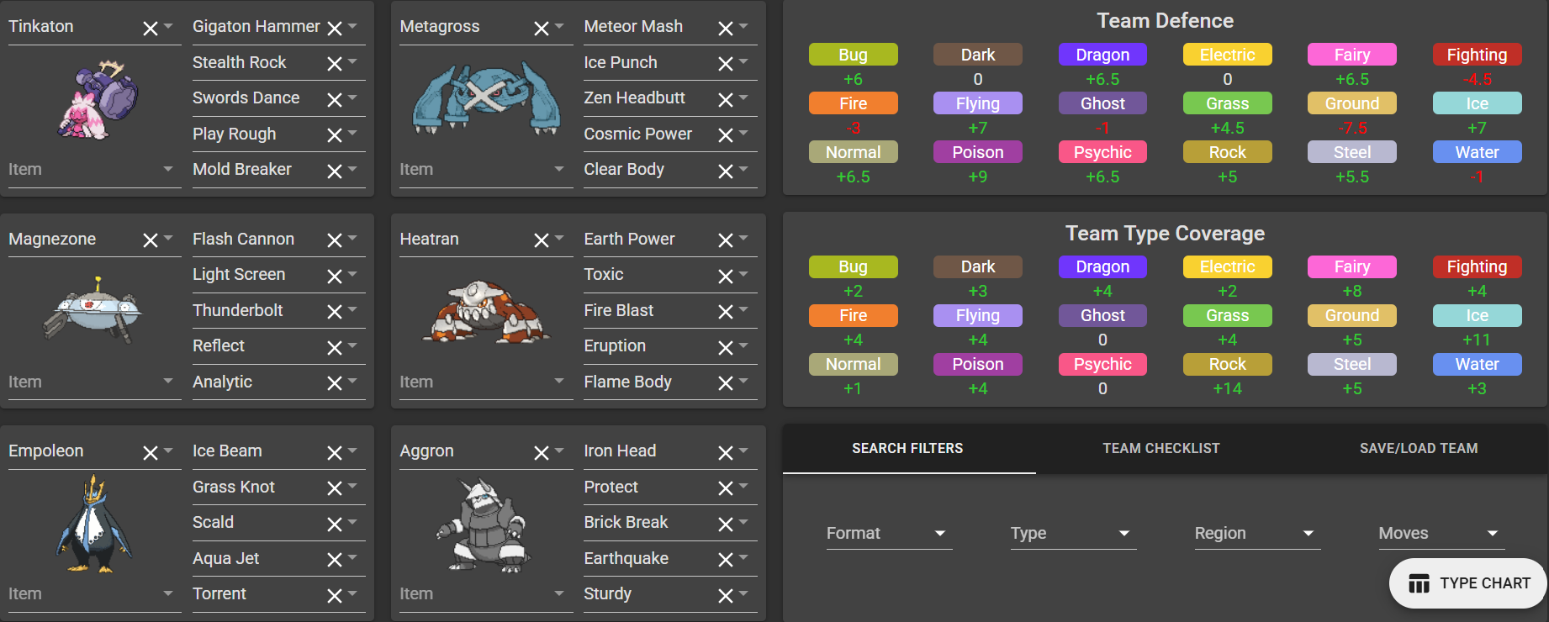
Task: Clear the Stealth Rock move
Action: 335,64
